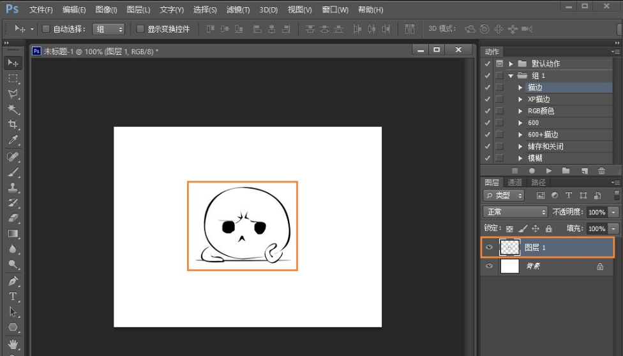Viewport: 623px width, 356px height.
Task: Choose the Eraser tool
Action: (x=13, y=218)
